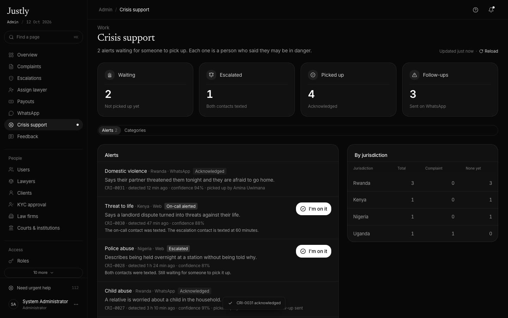
Task: Click the Complaint column header
Action: point(434,168)
